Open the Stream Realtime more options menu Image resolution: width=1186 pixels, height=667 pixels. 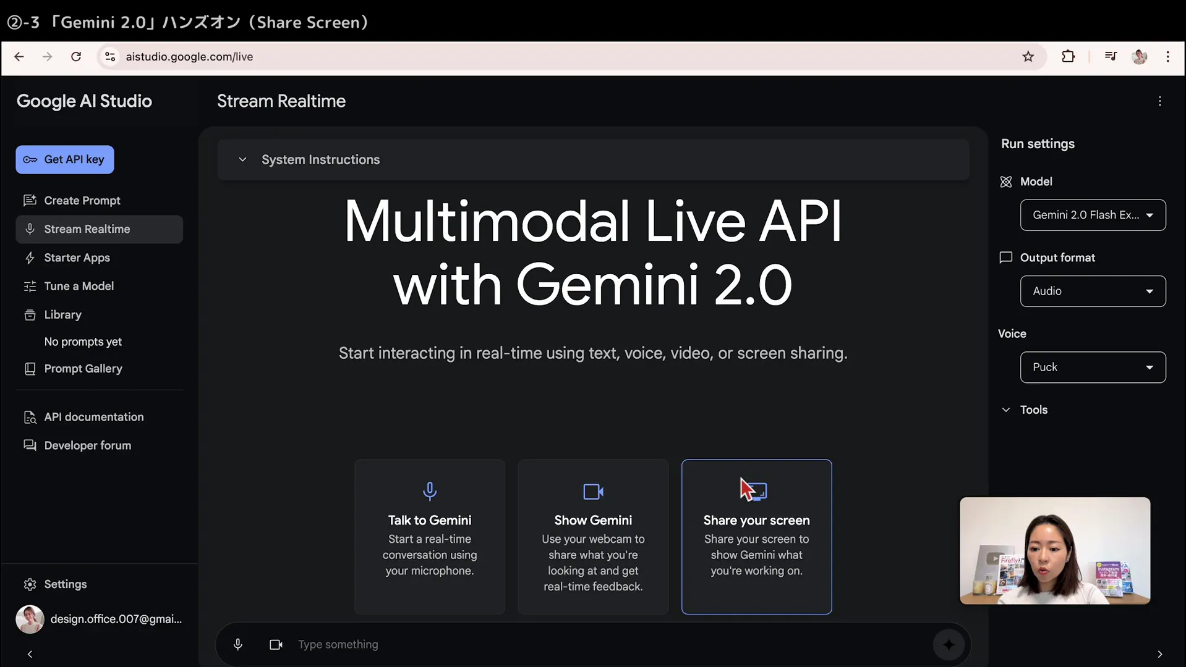[x=1159, y=101]
